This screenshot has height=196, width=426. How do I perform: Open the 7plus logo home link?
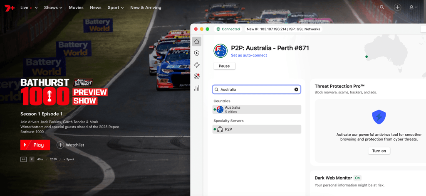[9, 7]
